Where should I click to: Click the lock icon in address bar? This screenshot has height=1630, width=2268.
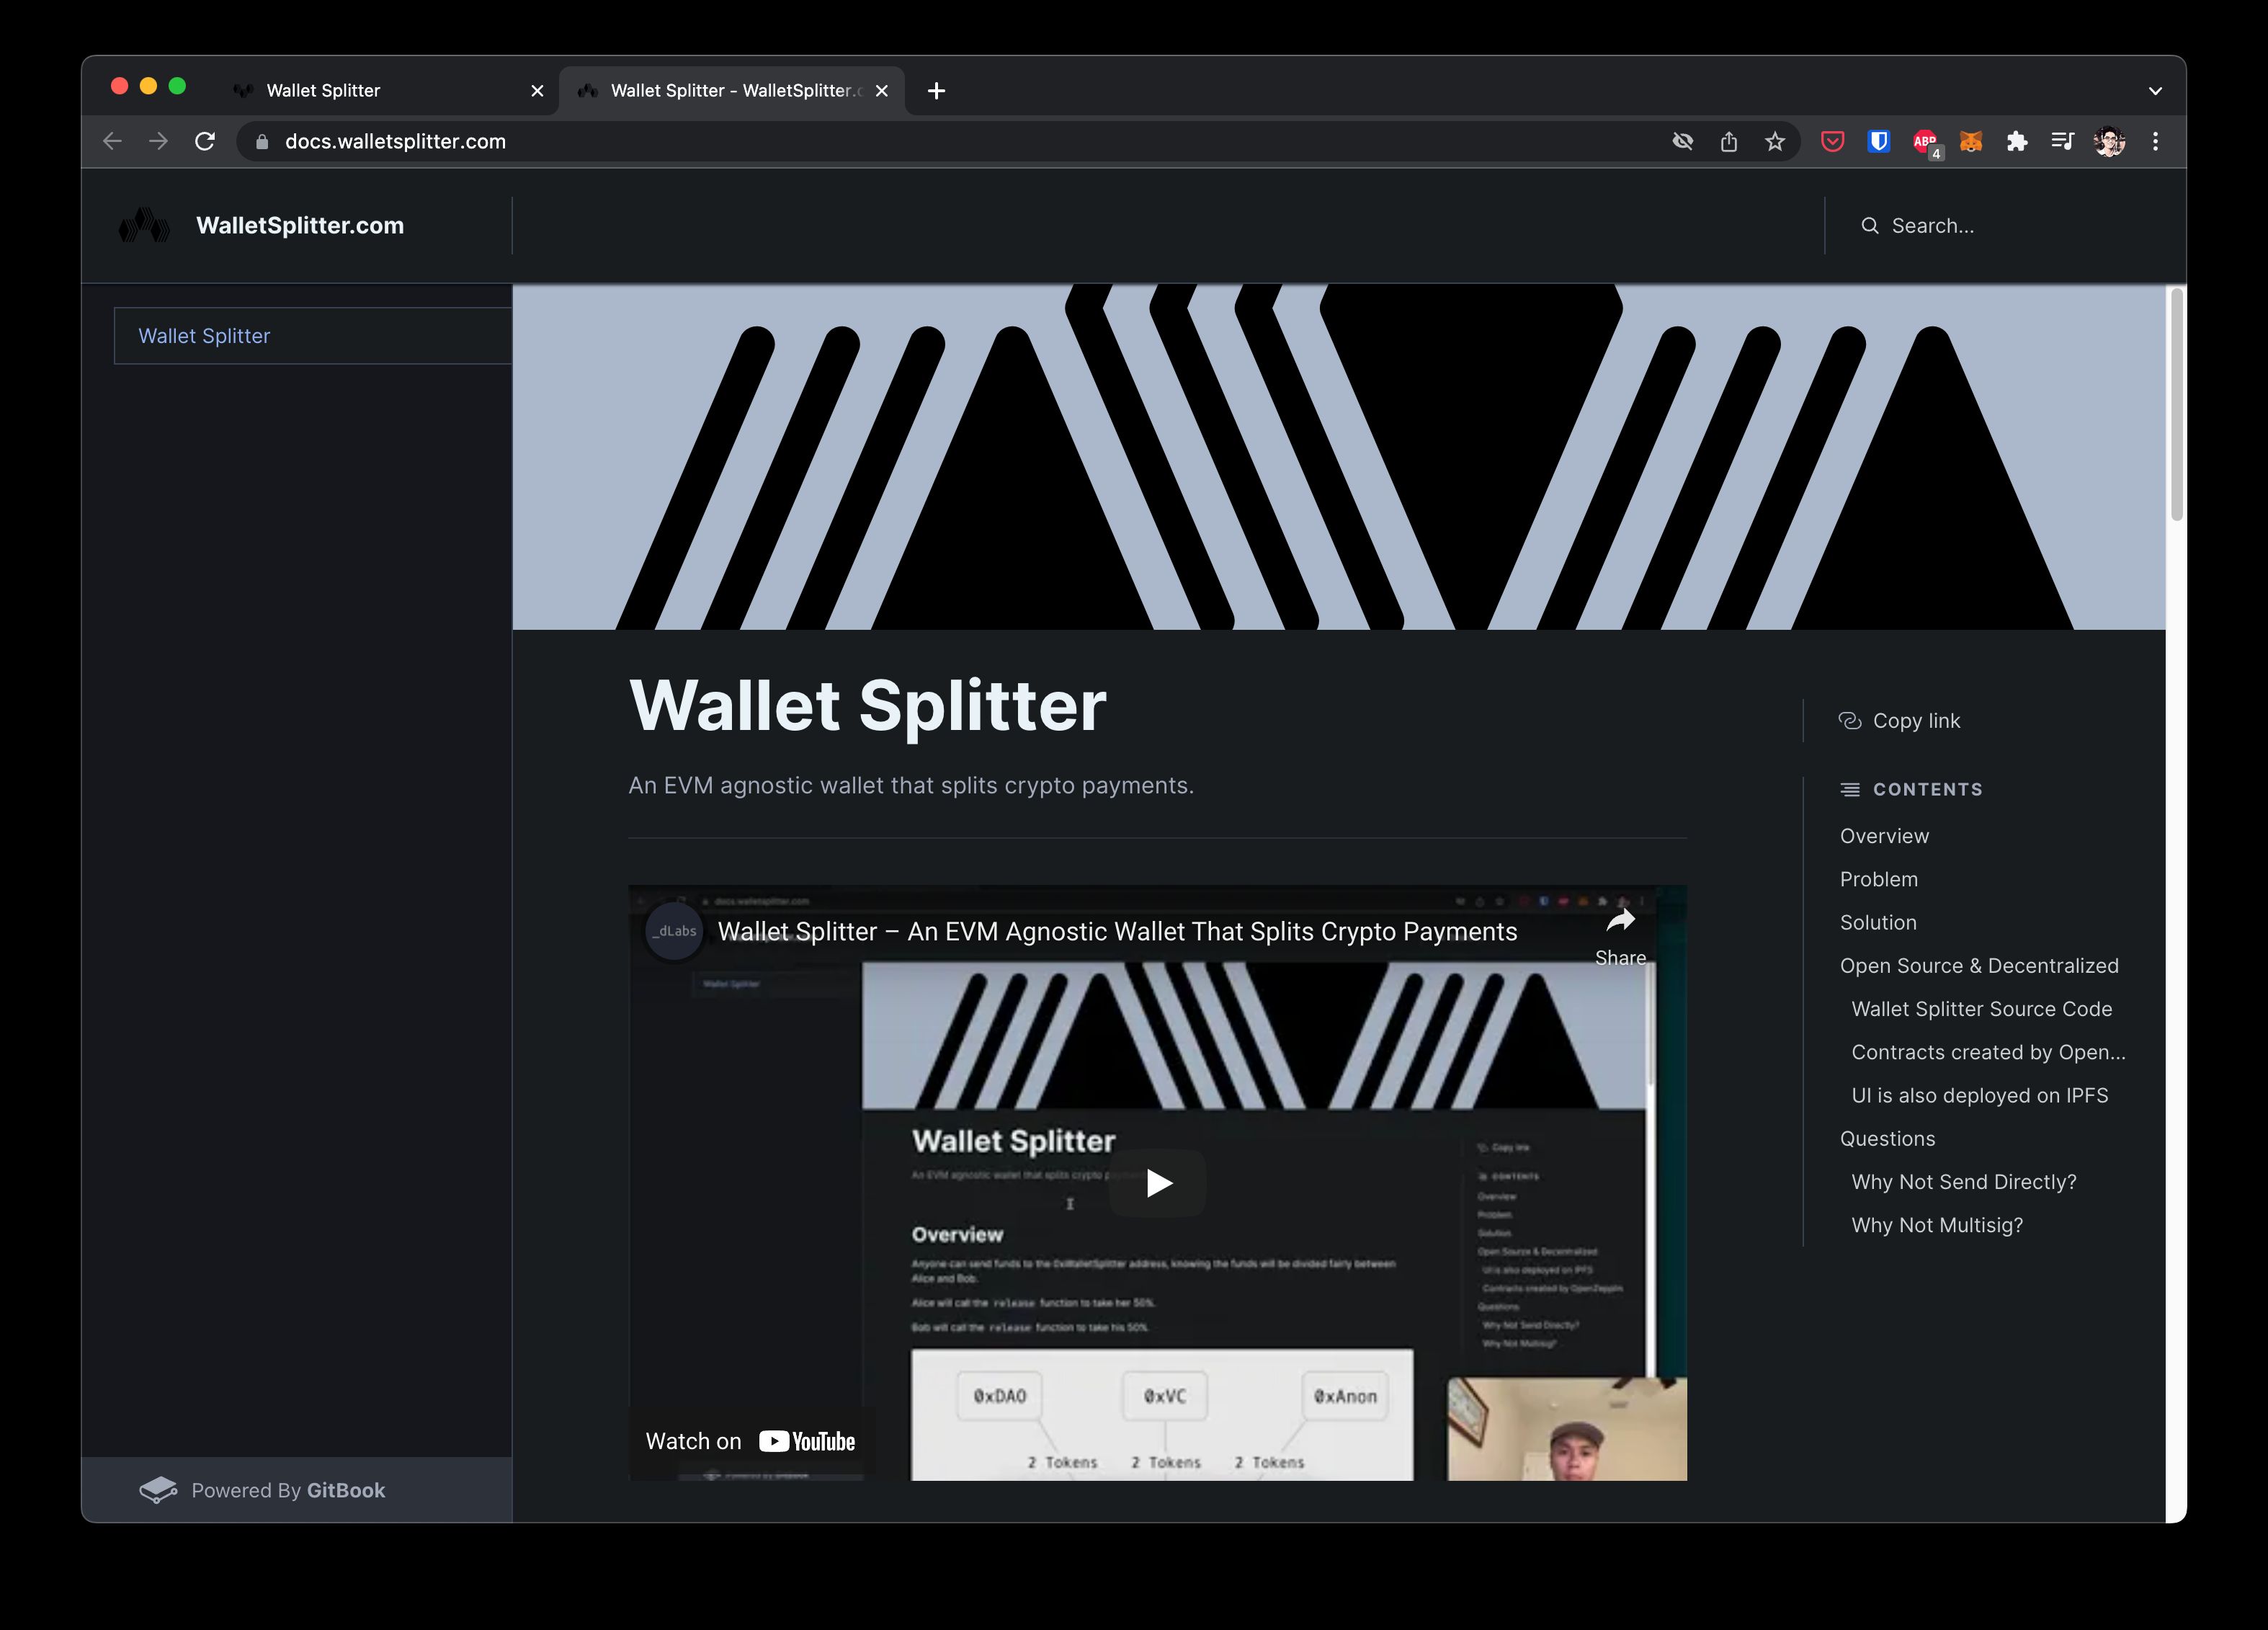coord(262,142)
